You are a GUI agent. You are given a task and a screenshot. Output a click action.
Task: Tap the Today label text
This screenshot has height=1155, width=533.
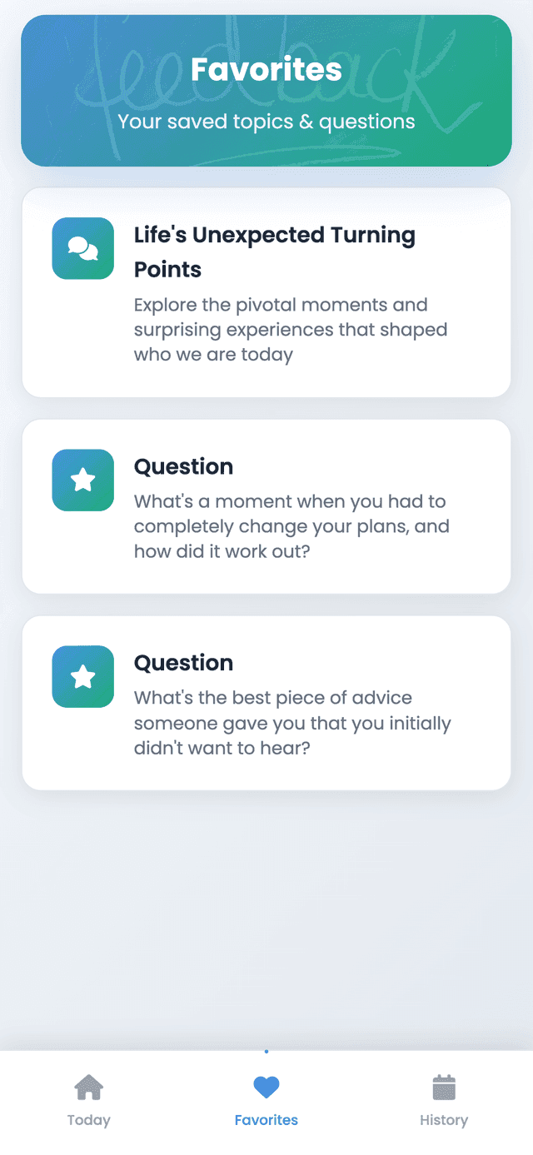coord(88,1119)
